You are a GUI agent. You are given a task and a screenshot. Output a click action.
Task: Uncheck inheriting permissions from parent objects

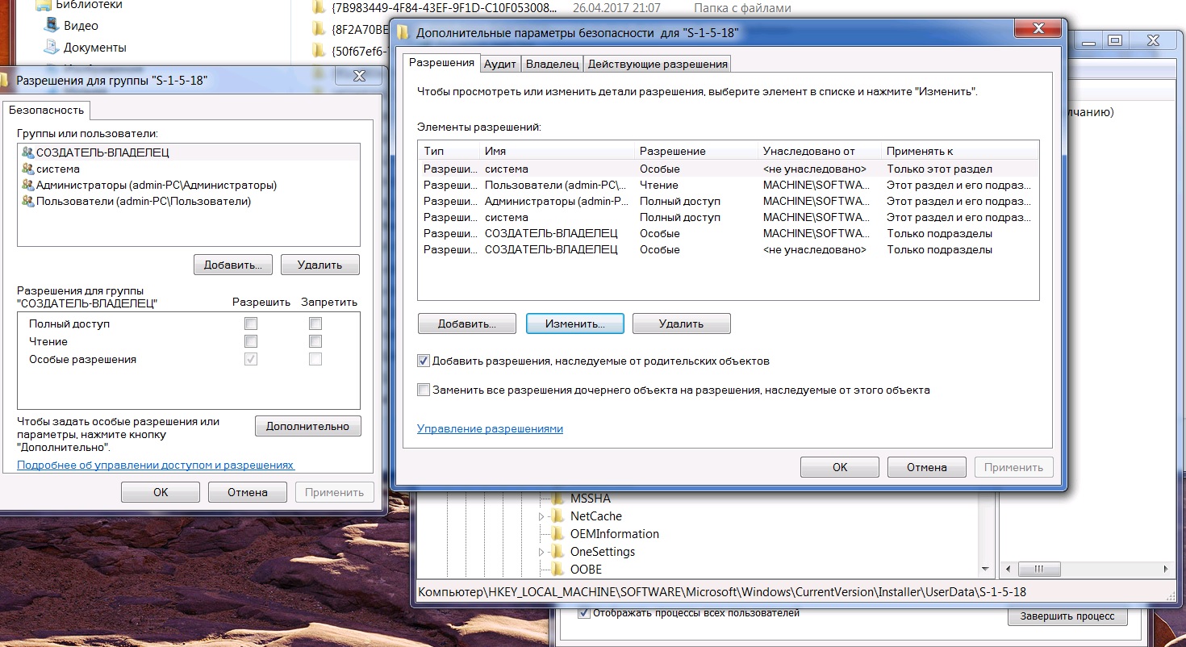pyautogui.click(x=424, y=361)
